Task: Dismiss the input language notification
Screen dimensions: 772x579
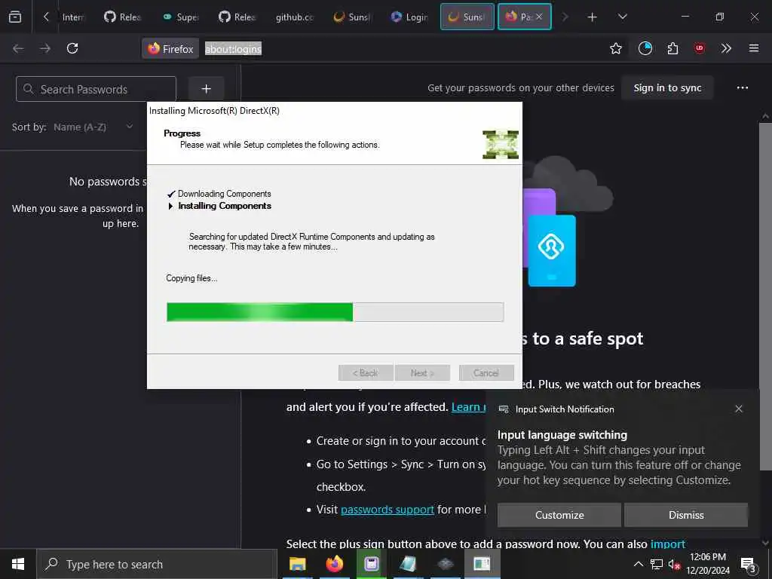Action: coord(686,515)
